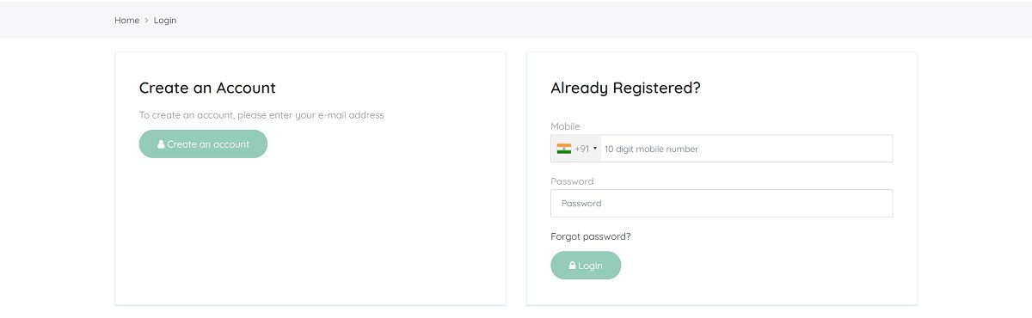Click the India flag icon

tap(564, 149)
